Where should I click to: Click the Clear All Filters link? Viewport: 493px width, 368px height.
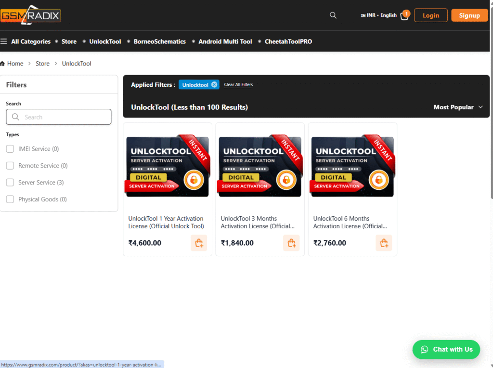238,85
